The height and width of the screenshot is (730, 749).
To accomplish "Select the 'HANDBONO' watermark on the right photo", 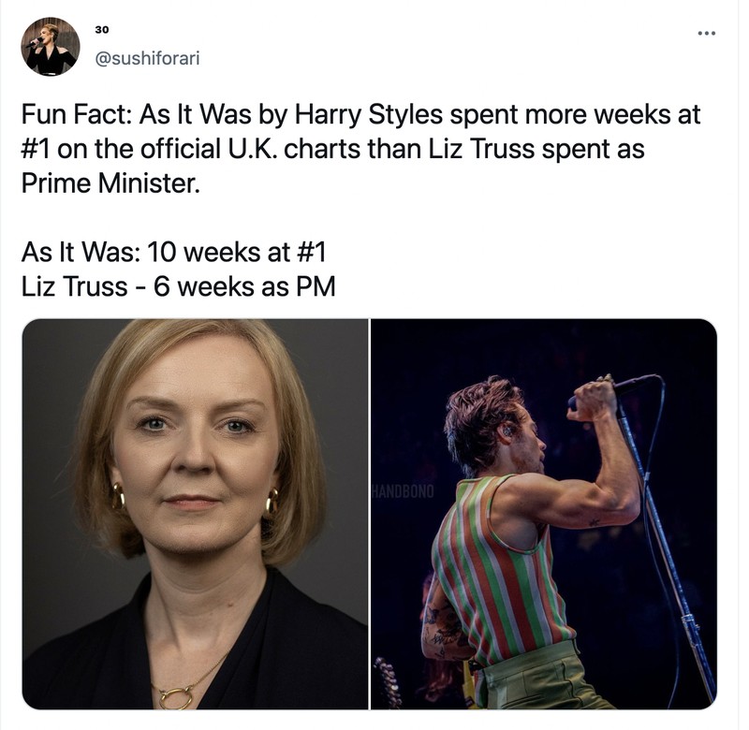I will [x=403, y=489].
